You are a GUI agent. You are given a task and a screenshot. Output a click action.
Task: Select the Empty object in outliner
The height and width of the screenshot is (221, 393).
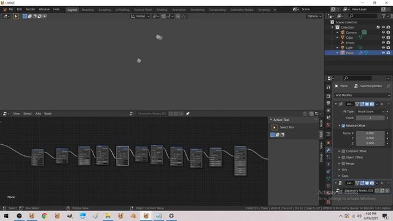point(350,43)
